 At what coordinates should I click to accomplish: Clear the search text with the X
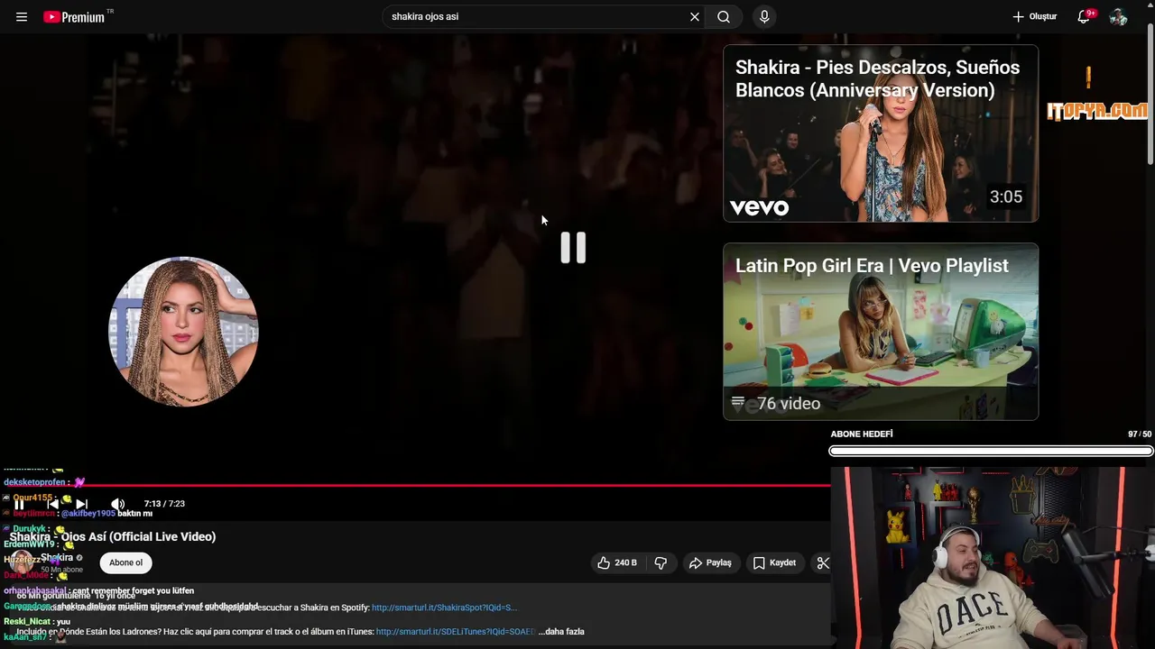coord(695,17)
